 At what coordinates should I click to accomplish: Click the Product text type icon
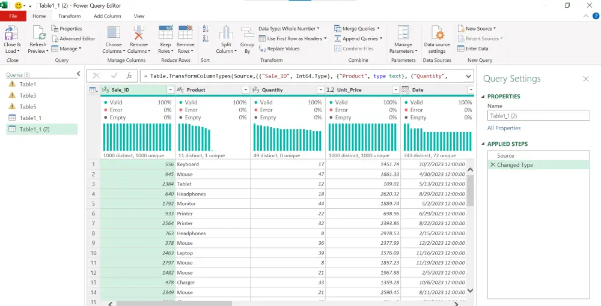tap(180, 90)
